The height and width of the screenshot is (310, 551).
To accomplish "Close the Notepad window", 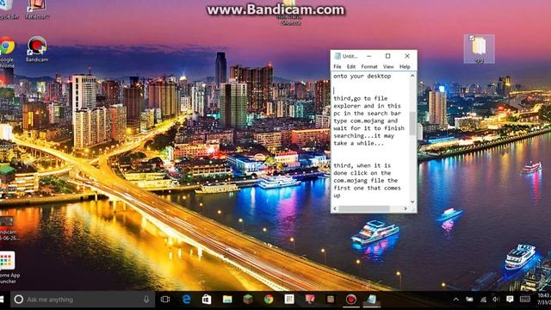I will (407, 56).
